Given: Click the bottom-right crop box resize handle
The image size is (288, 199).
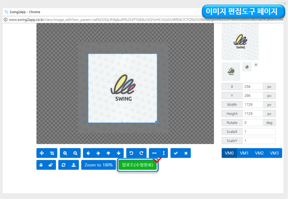Looking at the screenshot, I should 157,122.
